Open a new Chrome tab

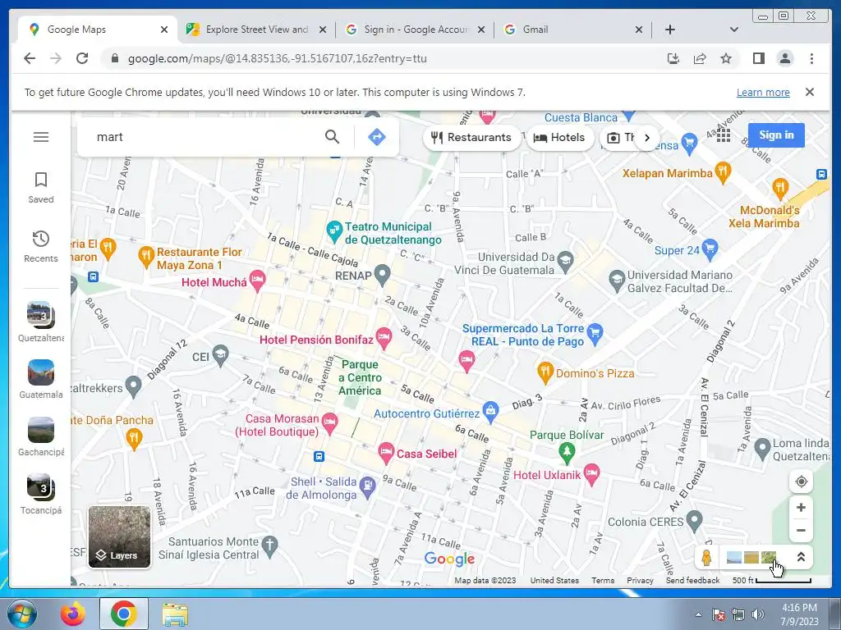pyautogui.click(x=670, y=30)
